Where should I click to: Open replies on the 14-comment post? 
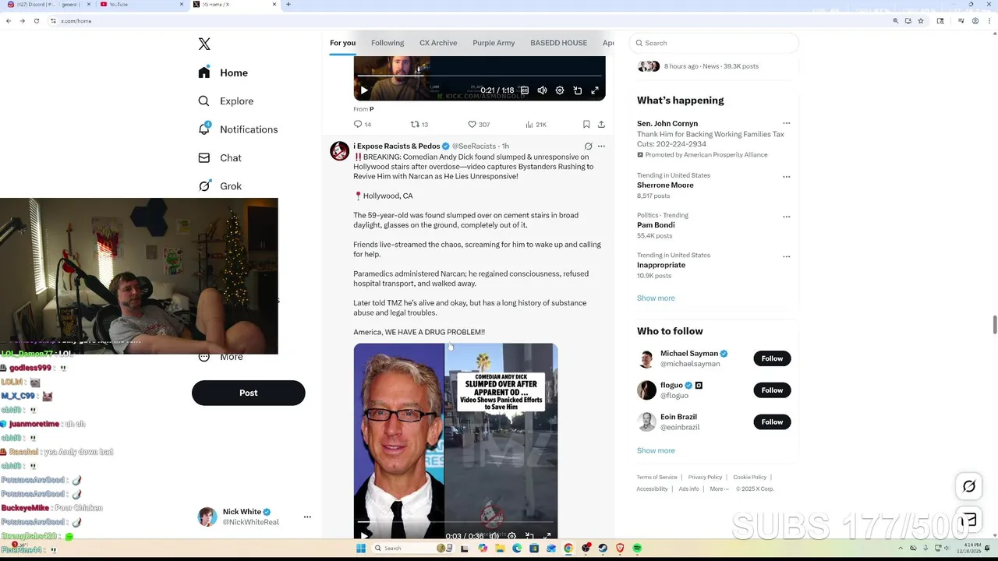click(363, 124)
